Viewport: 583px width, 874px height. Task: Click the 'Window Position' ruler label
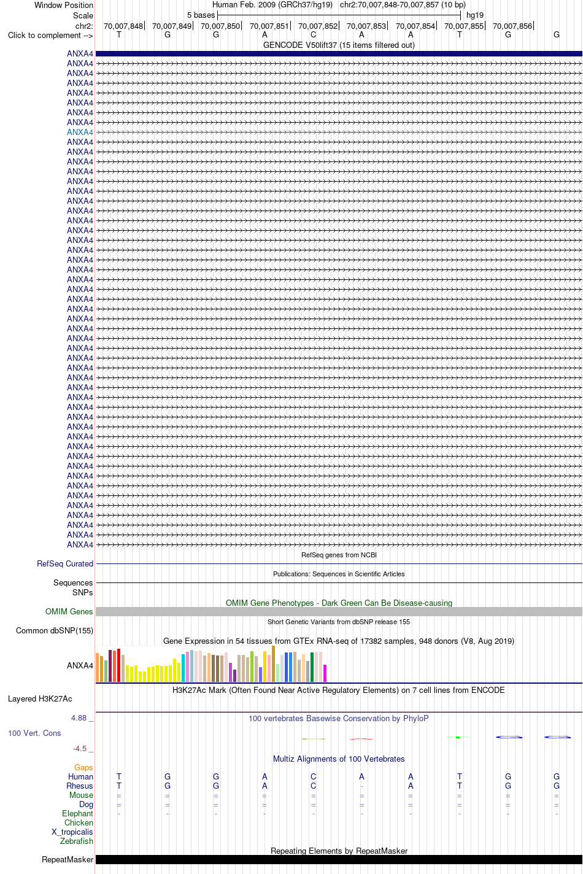point(64,5)
